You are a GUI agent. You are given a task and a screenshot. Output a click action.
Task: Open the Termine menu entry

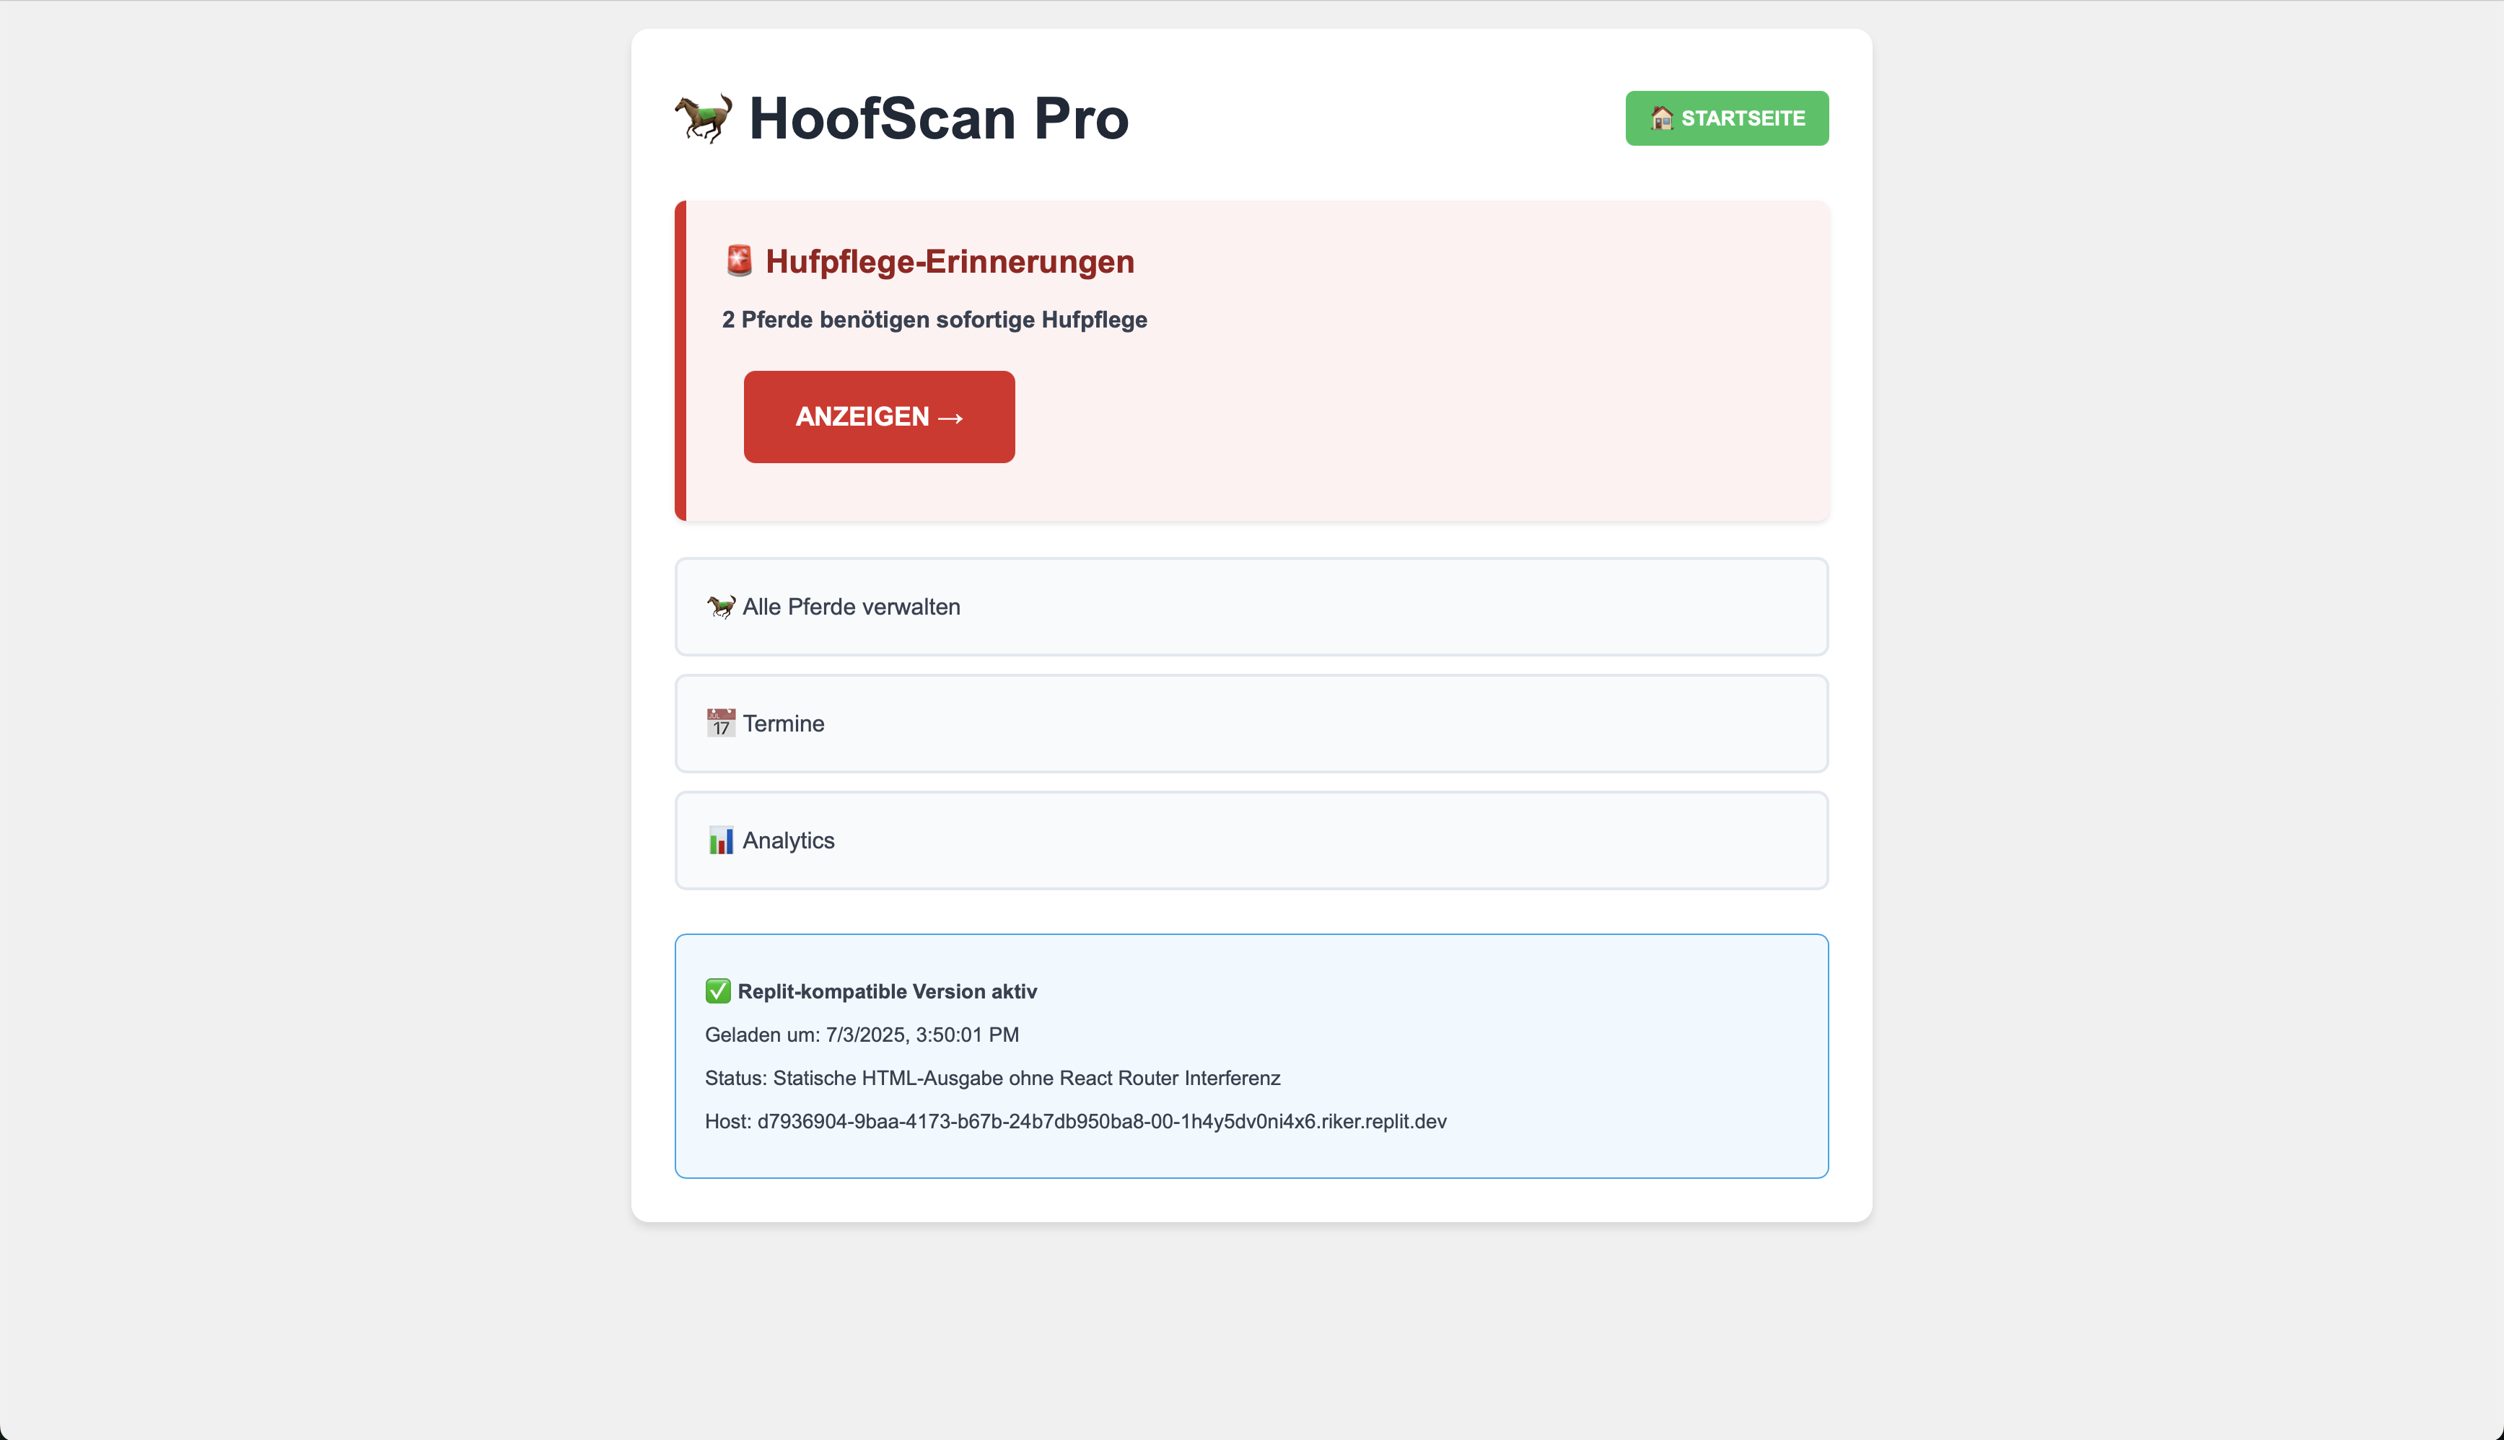[x=1252, y=724]
